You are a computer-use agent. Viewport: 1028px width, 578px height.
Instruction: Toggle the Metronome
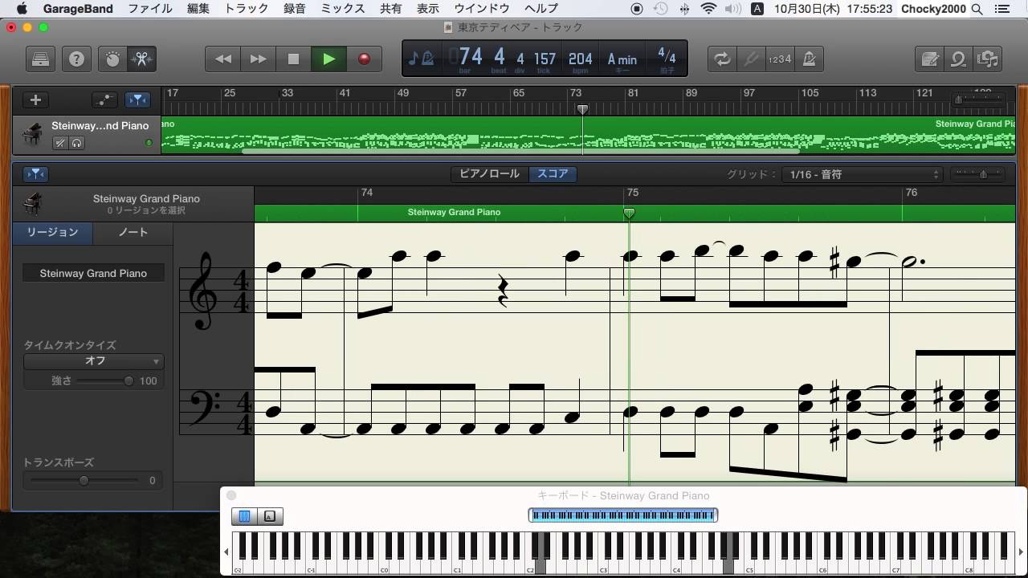tap(809, 59)
